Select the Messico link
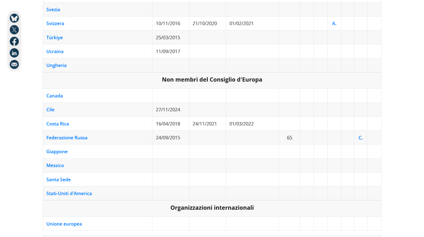The image size is (424, 237). tap(55, 165)
